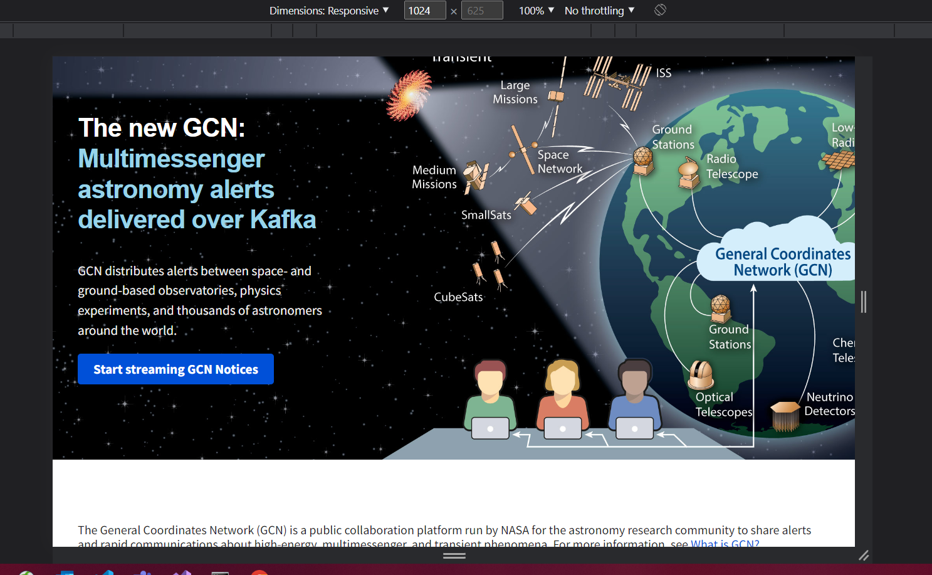Switch to the leftmost browser tab
932x575 pixels.
[x=68, y=29]
